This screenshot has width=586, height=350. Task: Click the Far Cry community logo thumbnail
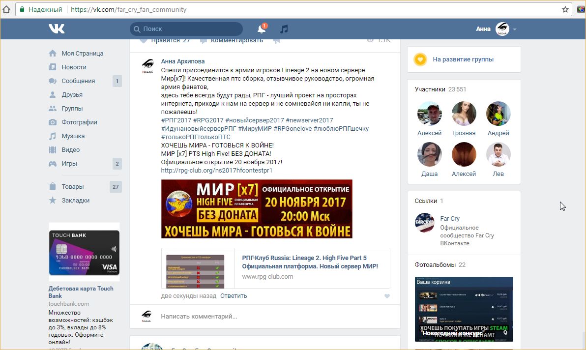425,223
